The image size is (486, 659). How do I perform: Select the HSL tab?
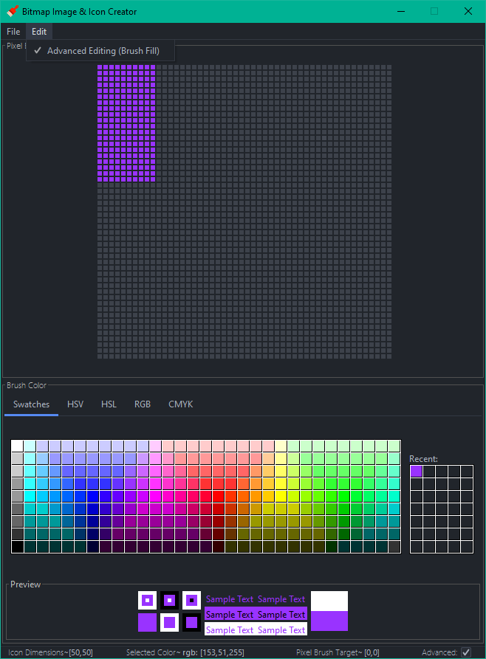tap(109, 404)
